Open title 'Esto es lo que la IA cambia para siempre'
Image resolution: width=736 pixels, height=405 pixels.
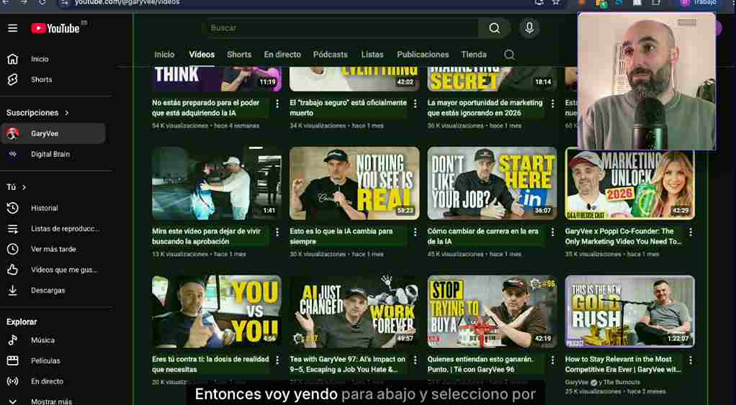341,236
